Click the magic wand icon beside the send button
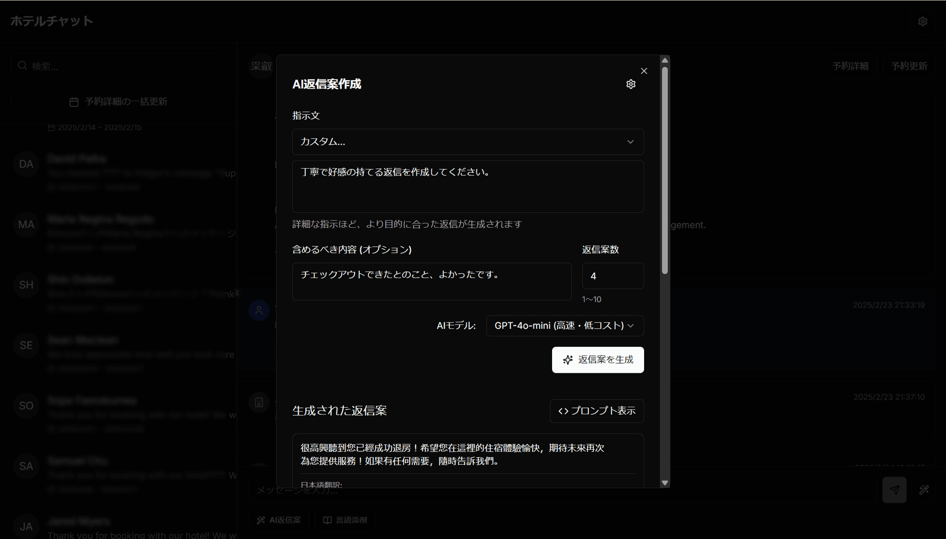 coord(923,490)
